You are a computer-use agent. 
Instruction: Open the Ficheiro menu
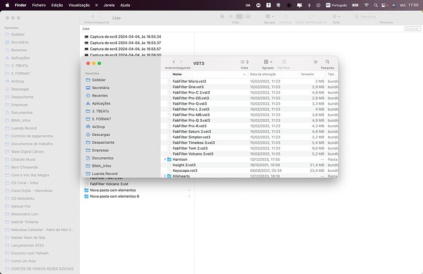tap(39, 5)
